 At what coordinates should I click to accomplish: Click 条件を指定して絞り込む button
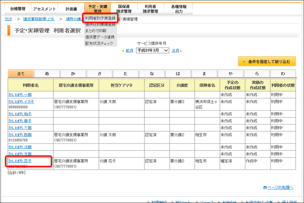coord(267,61)
